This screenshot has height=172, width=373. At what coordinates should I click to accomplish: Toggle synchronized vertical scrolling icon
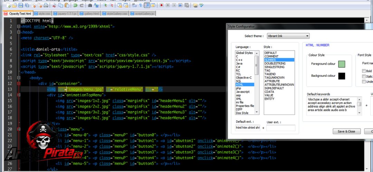[x=119, y=5]
